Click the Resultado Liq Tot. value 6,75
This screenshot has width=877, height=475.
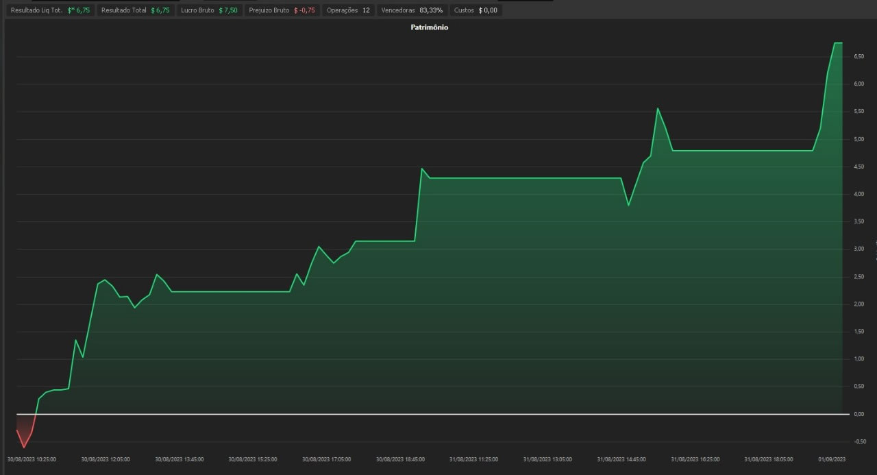[79, 10]
